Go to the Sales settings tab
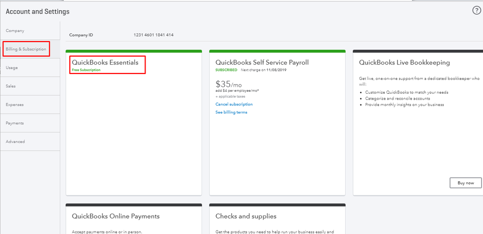This screenshot has width=483, height=234. coord(30,86)
